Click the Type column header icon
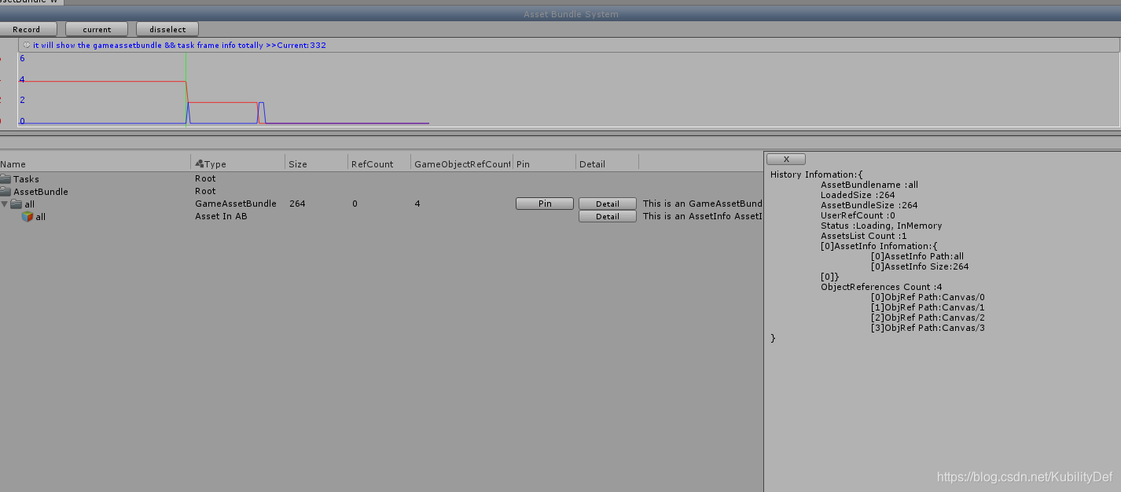The image size is (1121, 492). coord(200,163)
